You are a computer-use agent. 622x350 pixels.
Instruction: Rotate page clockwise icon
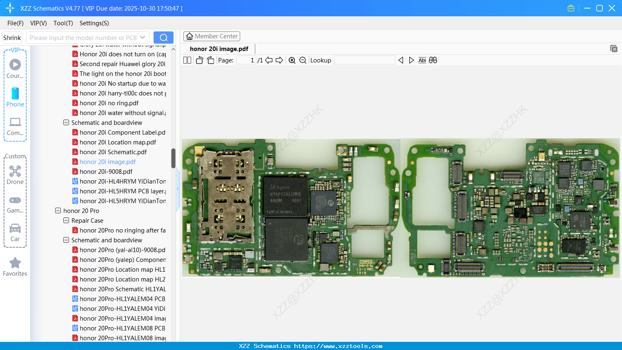[x=210, y=60]
